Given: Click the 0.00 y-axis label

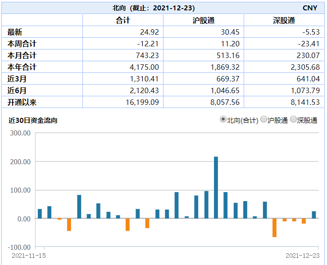Looking at the screenshot, I should (x=24, y=219).
